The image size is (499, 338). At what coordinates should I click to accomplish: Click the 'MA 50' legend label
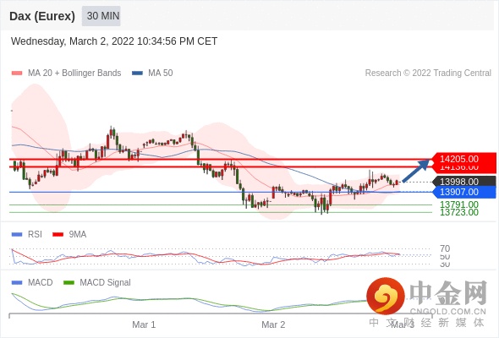(x=161, y=74)
